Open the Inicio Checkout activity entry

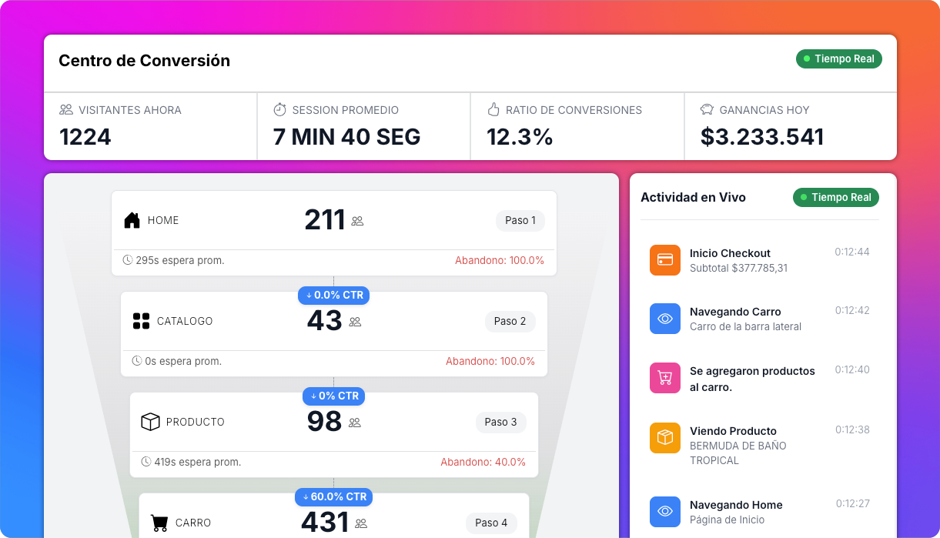760,260
